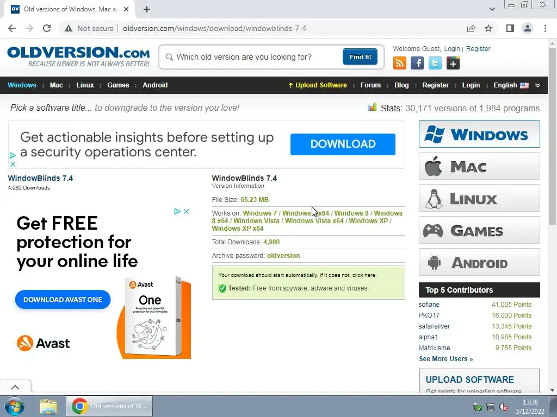Image resolution: width=557 pixels, height=417 pixels.
Task: Select Games in the navigation bar
Action: (118, 85)
